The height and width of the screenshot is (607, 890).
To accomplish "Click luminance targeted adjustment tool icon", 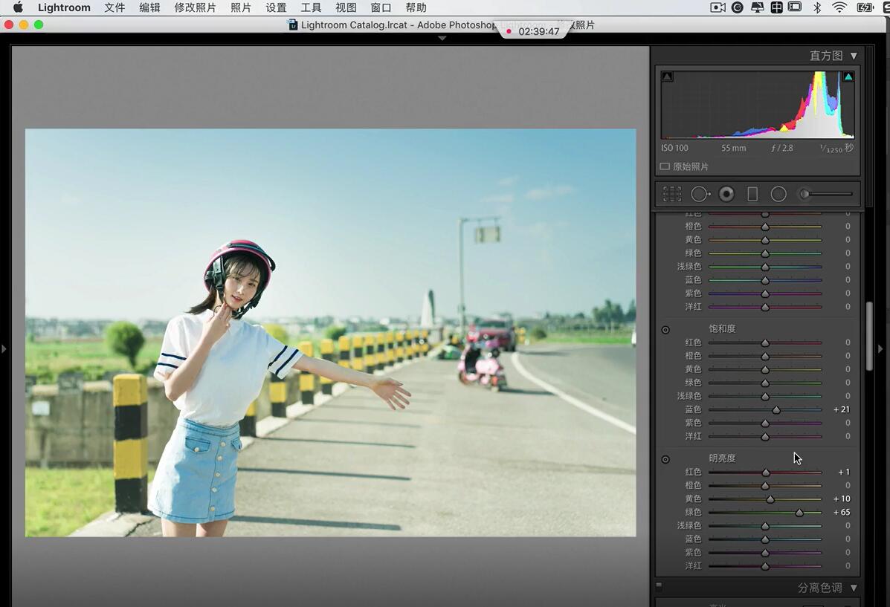I will [665, 459].
